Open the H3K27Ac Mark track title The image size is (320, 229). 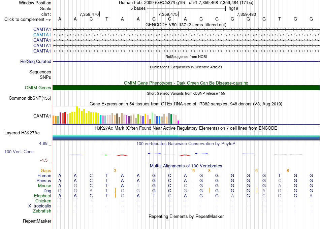click(186, 128)
